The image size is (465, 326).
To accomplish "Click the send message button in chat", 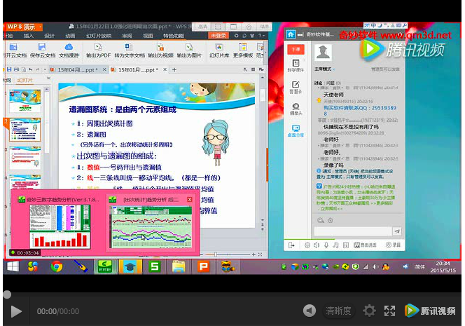I will click(x=396, y=231).
